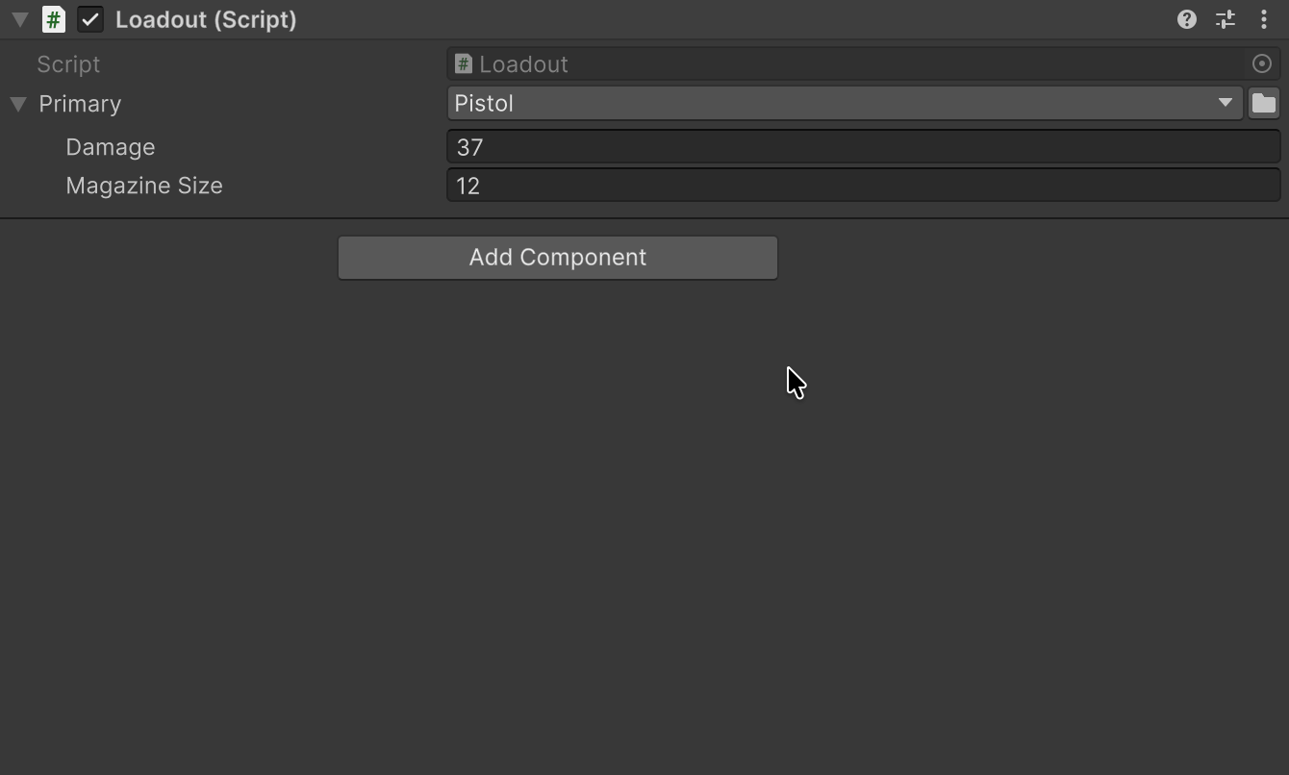1289x775 pixels.
Task: Collapse the Primary property foldout arrow
Action: (x=18, y=104)
